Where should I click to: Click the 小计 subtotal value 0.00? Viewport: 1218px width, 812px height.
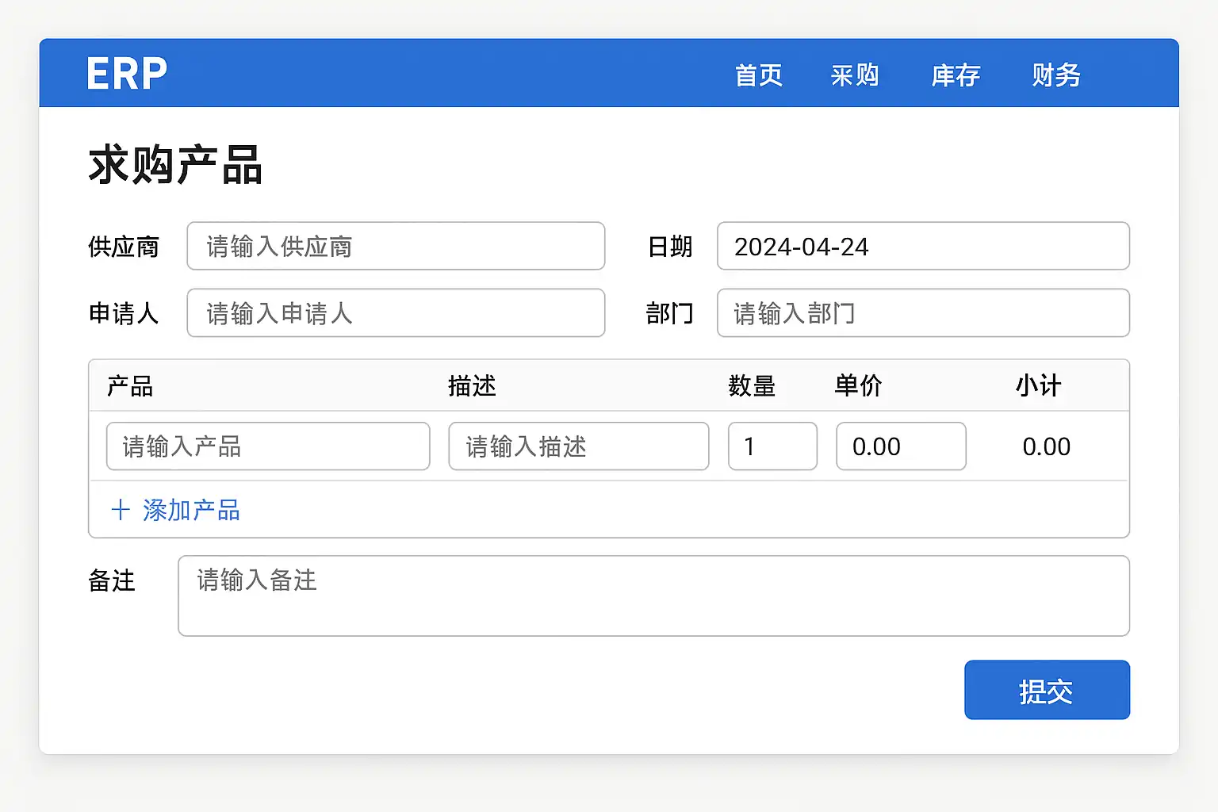pyautogui.click(x=1046, y=446)
